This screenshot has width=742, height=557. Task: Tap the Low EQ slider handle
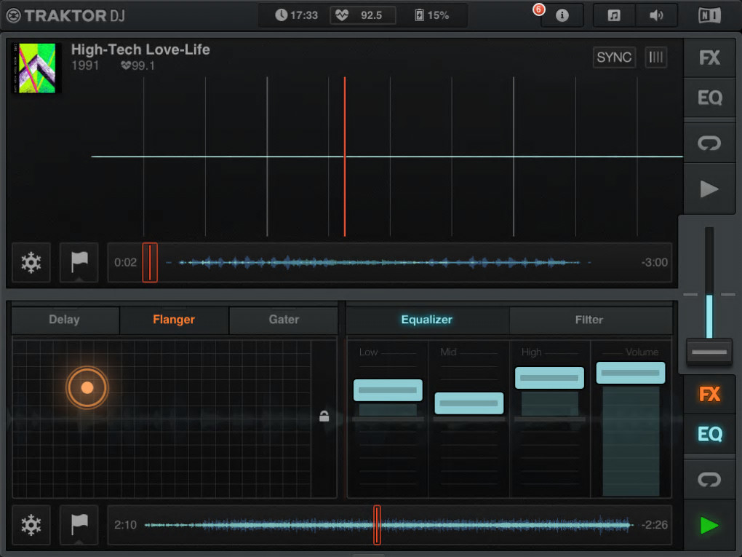click(x=388, y=390)
